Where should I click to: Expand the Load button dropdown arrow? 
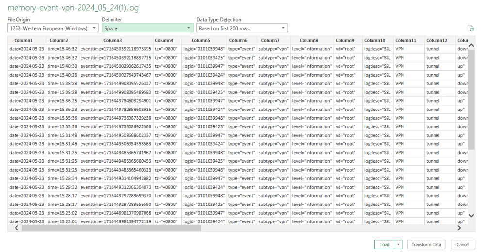(x=399, y=244)
